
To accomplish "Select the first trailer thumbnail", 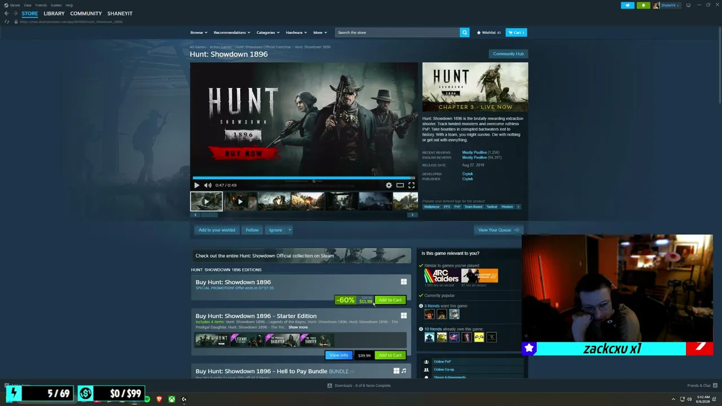I will click(206, 201).
